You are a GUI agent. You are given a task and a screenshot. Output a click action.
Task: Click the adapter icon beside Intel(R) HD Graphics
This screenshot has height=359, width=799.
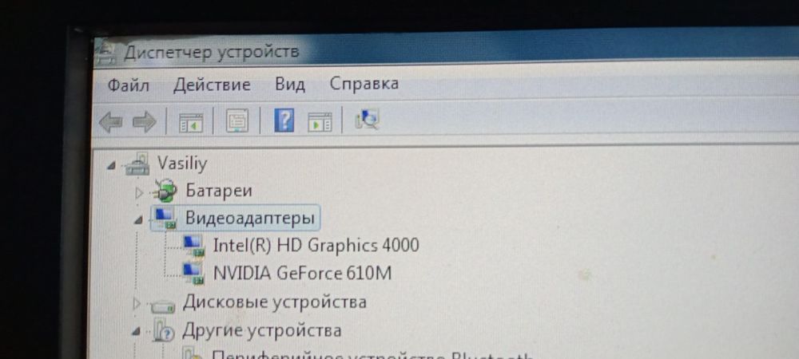193,246
